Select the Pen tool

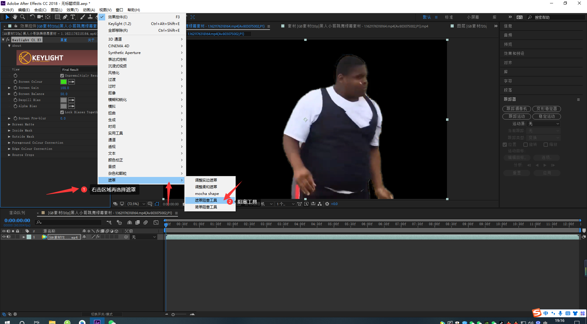pos(65,17)
